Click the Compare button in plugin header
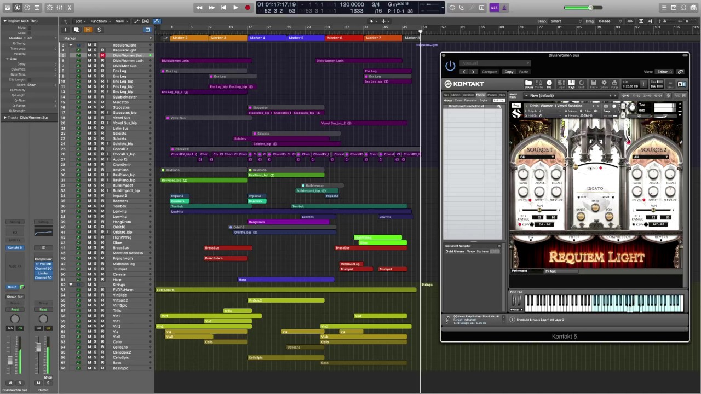 pos(490,72)
